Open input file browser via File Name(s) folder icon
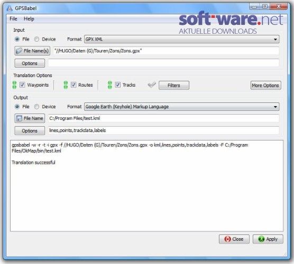 point(19,51)
